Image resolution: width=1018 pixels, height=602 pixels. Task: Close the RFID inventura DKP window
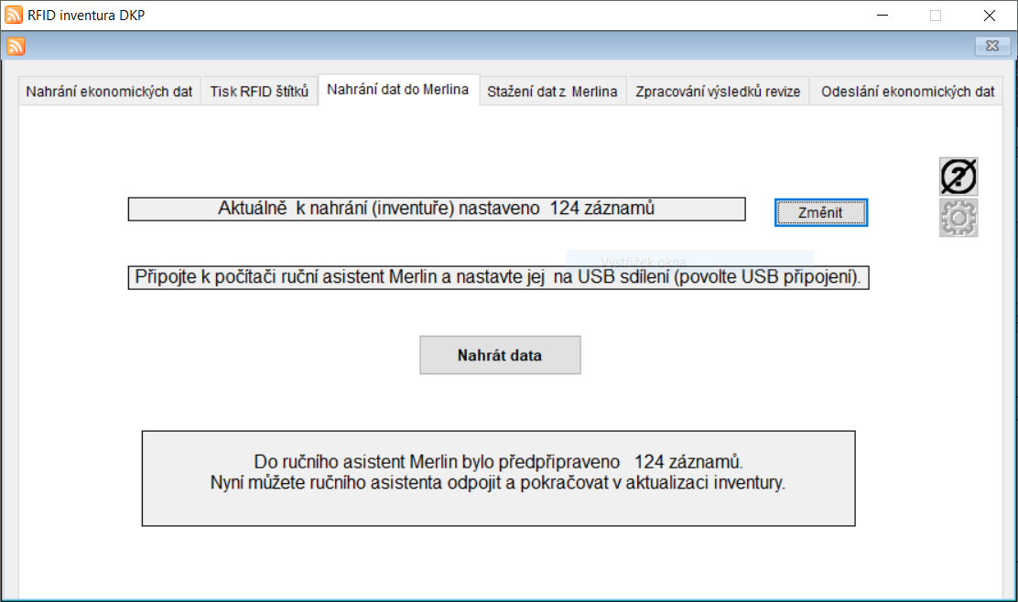pyautogui.click(x=990, y=15)
